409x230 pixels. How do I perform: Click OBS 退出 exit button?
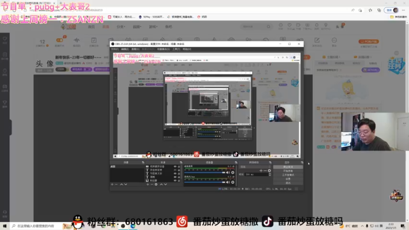pyautogui.click(x=288, y=183)
